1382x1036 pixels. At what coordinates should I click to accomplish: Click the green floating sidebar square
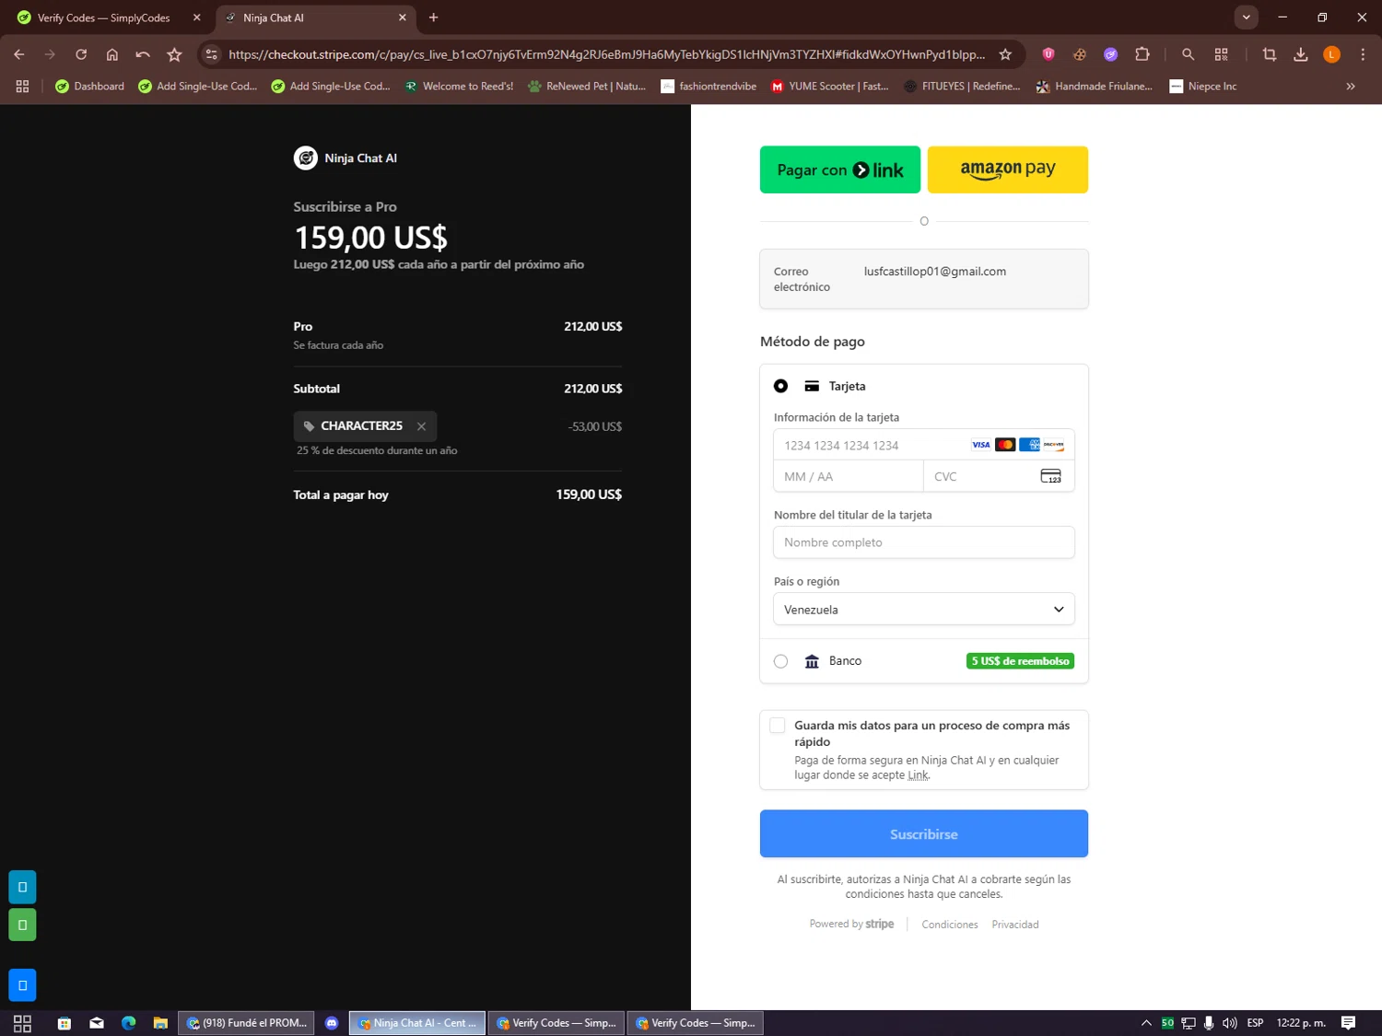22,925
